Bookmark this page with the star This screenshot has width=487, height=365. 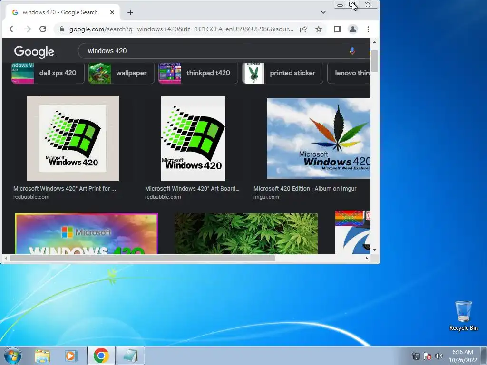pyautogui.click(x=319, y=29)
